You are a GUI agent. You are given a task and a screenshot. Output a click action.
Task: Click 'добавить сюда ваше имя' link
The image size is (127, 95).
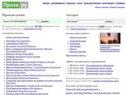pyautogui.click(x=78, y=37)
